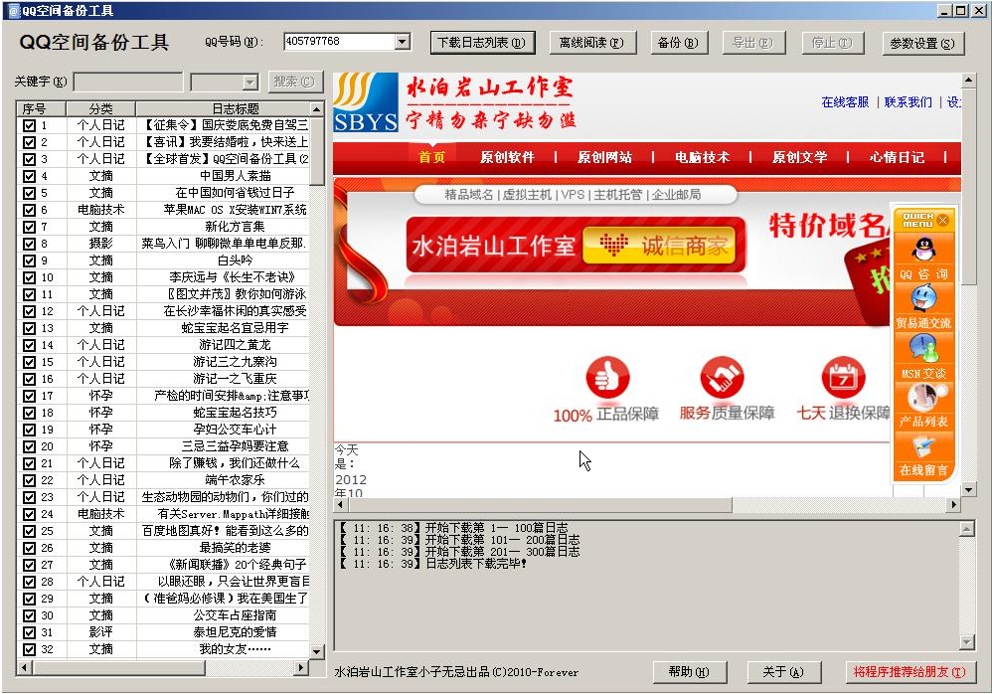Open the 贸易通交流 chat icon
Image resolution: width=992 pixels, height=694 pixels.
923,297
